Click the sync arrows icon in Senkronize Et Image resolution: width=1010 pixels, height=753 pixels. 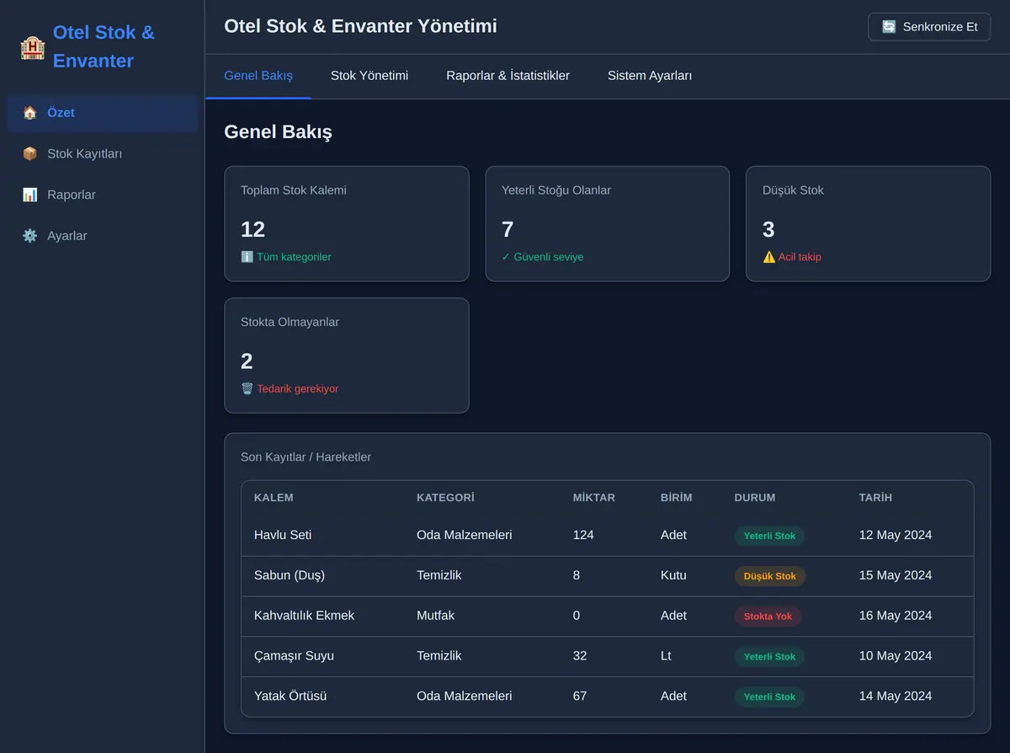point(889,27)
